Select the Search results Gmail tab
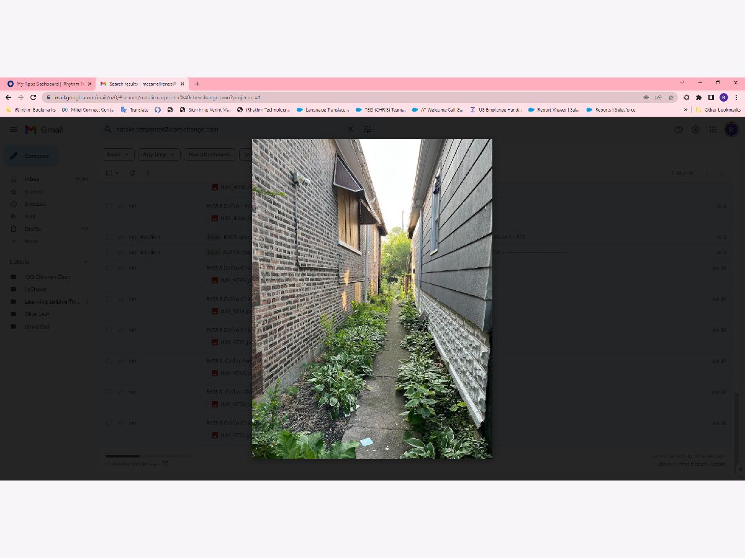Screen dimensions: 745x558 (x=142, y=84)
